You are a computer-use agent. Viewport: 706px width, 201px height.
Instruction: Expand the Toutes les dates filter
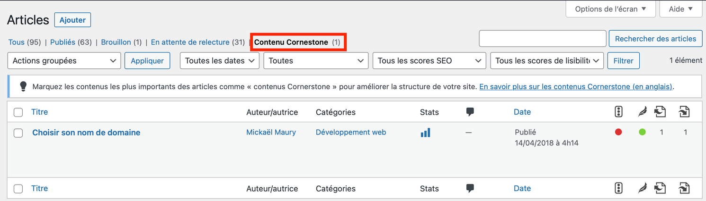pos(220,60)
